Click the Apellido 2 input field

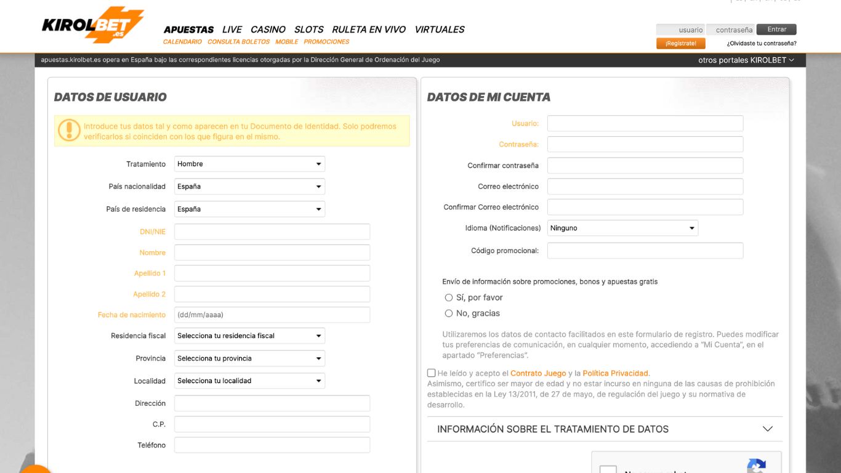pos(272,294)
